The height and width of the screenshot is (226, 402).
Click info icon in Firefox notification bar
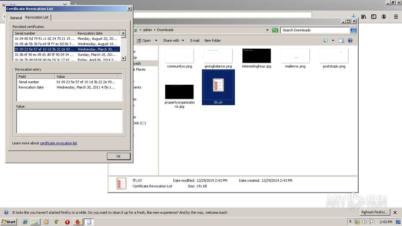tap(6, 213)
